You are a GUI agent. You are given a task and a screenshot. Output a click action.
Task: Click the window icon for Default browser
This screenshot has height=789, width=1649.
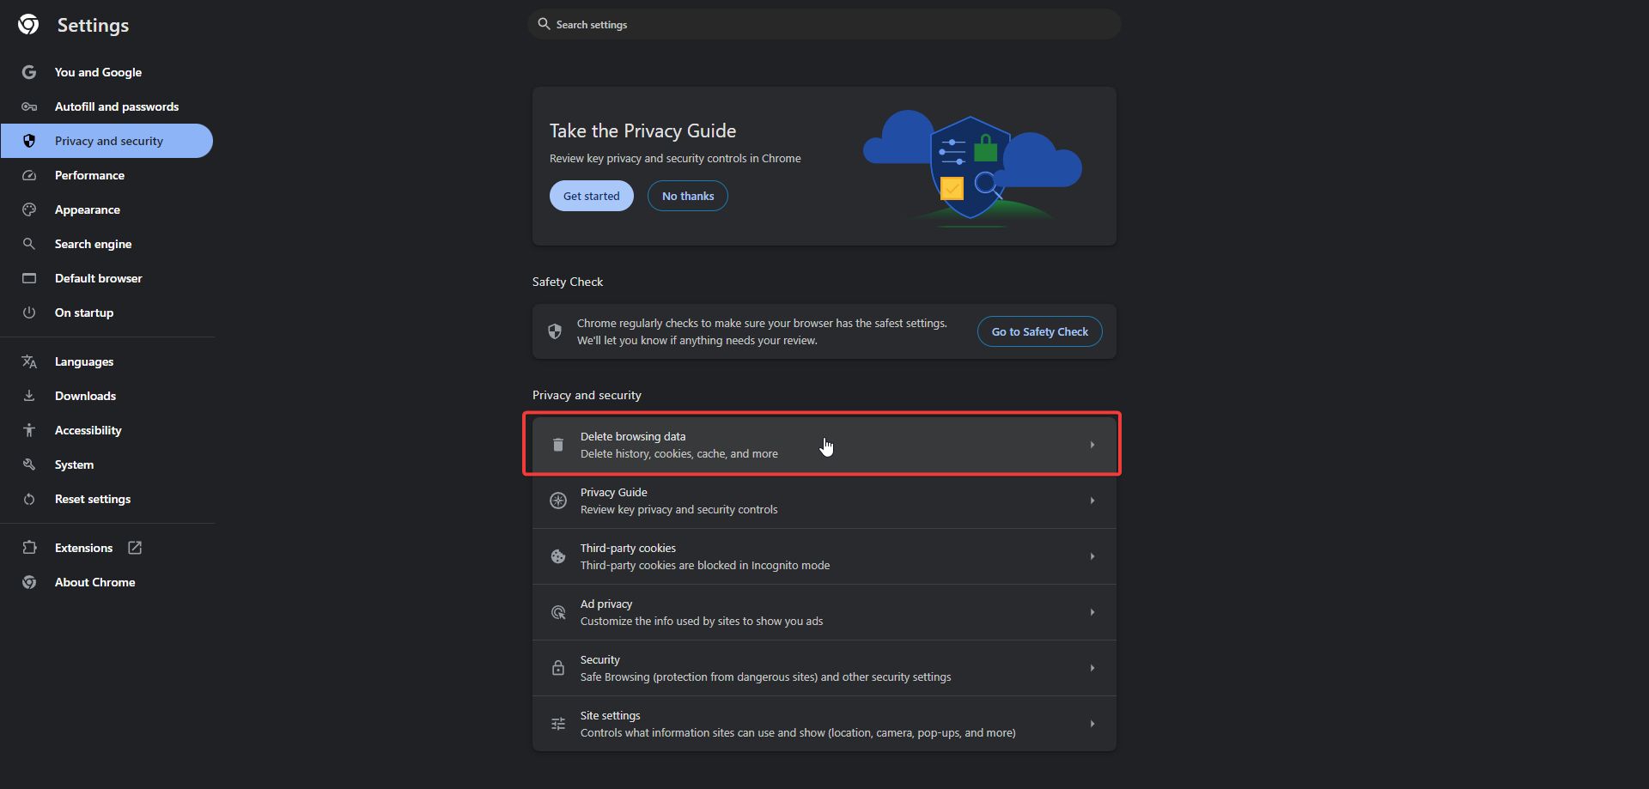pos(29,278)
